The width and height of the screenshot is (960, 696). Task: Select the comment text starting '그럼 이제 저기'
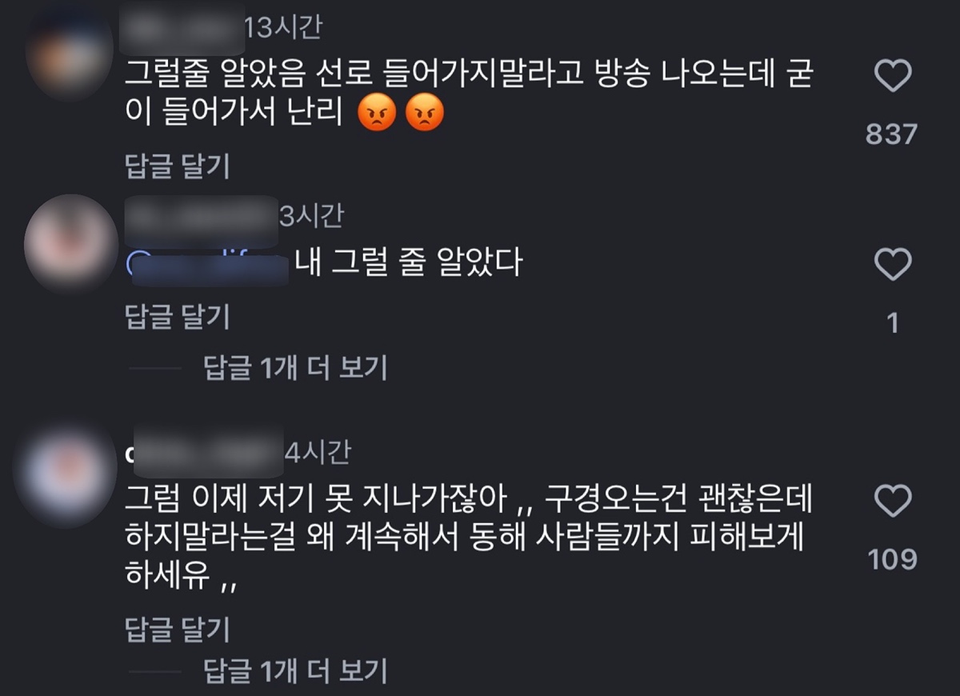pyautogui.click(x=469, y=539)
